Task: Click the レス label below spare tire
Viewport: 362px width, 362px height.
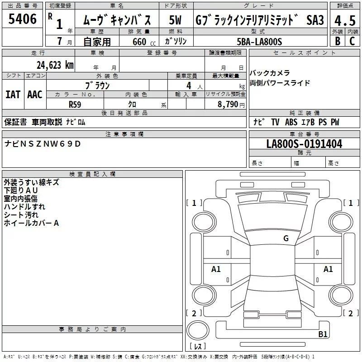Action: coord(198,346)
